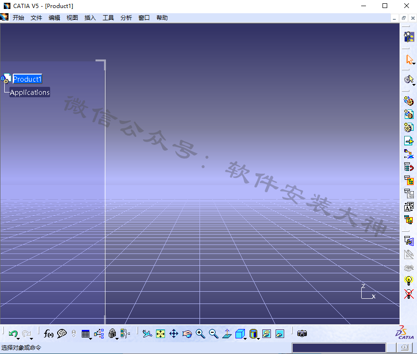Click the crossed-out light bulb icon
The image size is (417, 354).
tap(409, 294)
